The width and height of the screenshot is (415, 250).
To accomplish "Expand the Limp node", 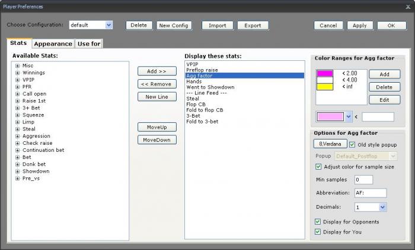I will pos(17,122).
